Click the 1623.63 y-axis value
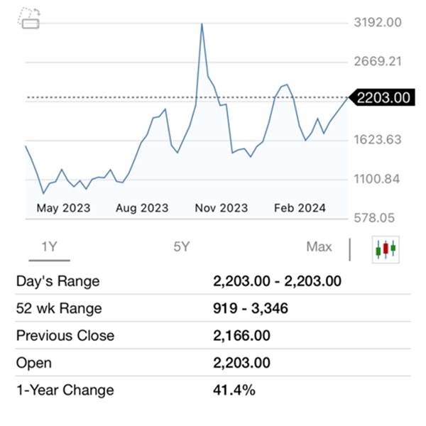 (378, 140)
